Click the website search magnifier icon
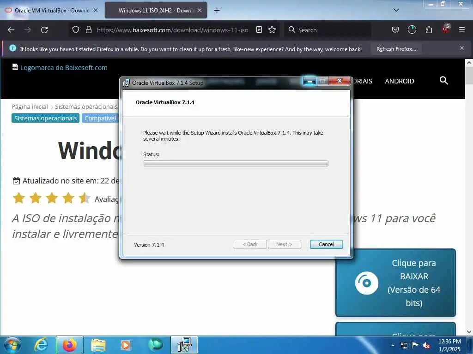The height and width of the screenshot is (354, 473). [444, 80]
